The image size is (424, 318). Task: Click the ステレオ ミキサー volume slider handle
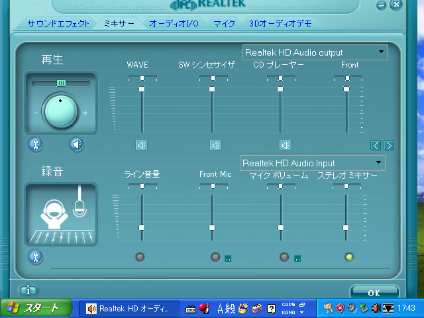coord(346,227)
